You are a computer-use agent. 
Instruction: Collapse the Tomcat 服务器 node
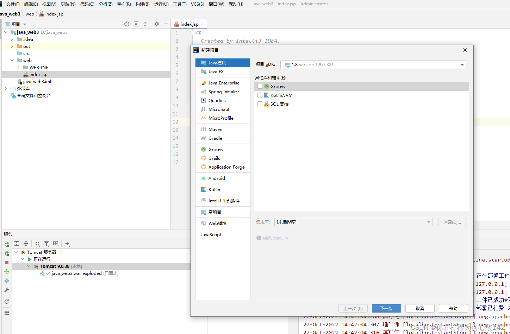click(x=16, y=252)
